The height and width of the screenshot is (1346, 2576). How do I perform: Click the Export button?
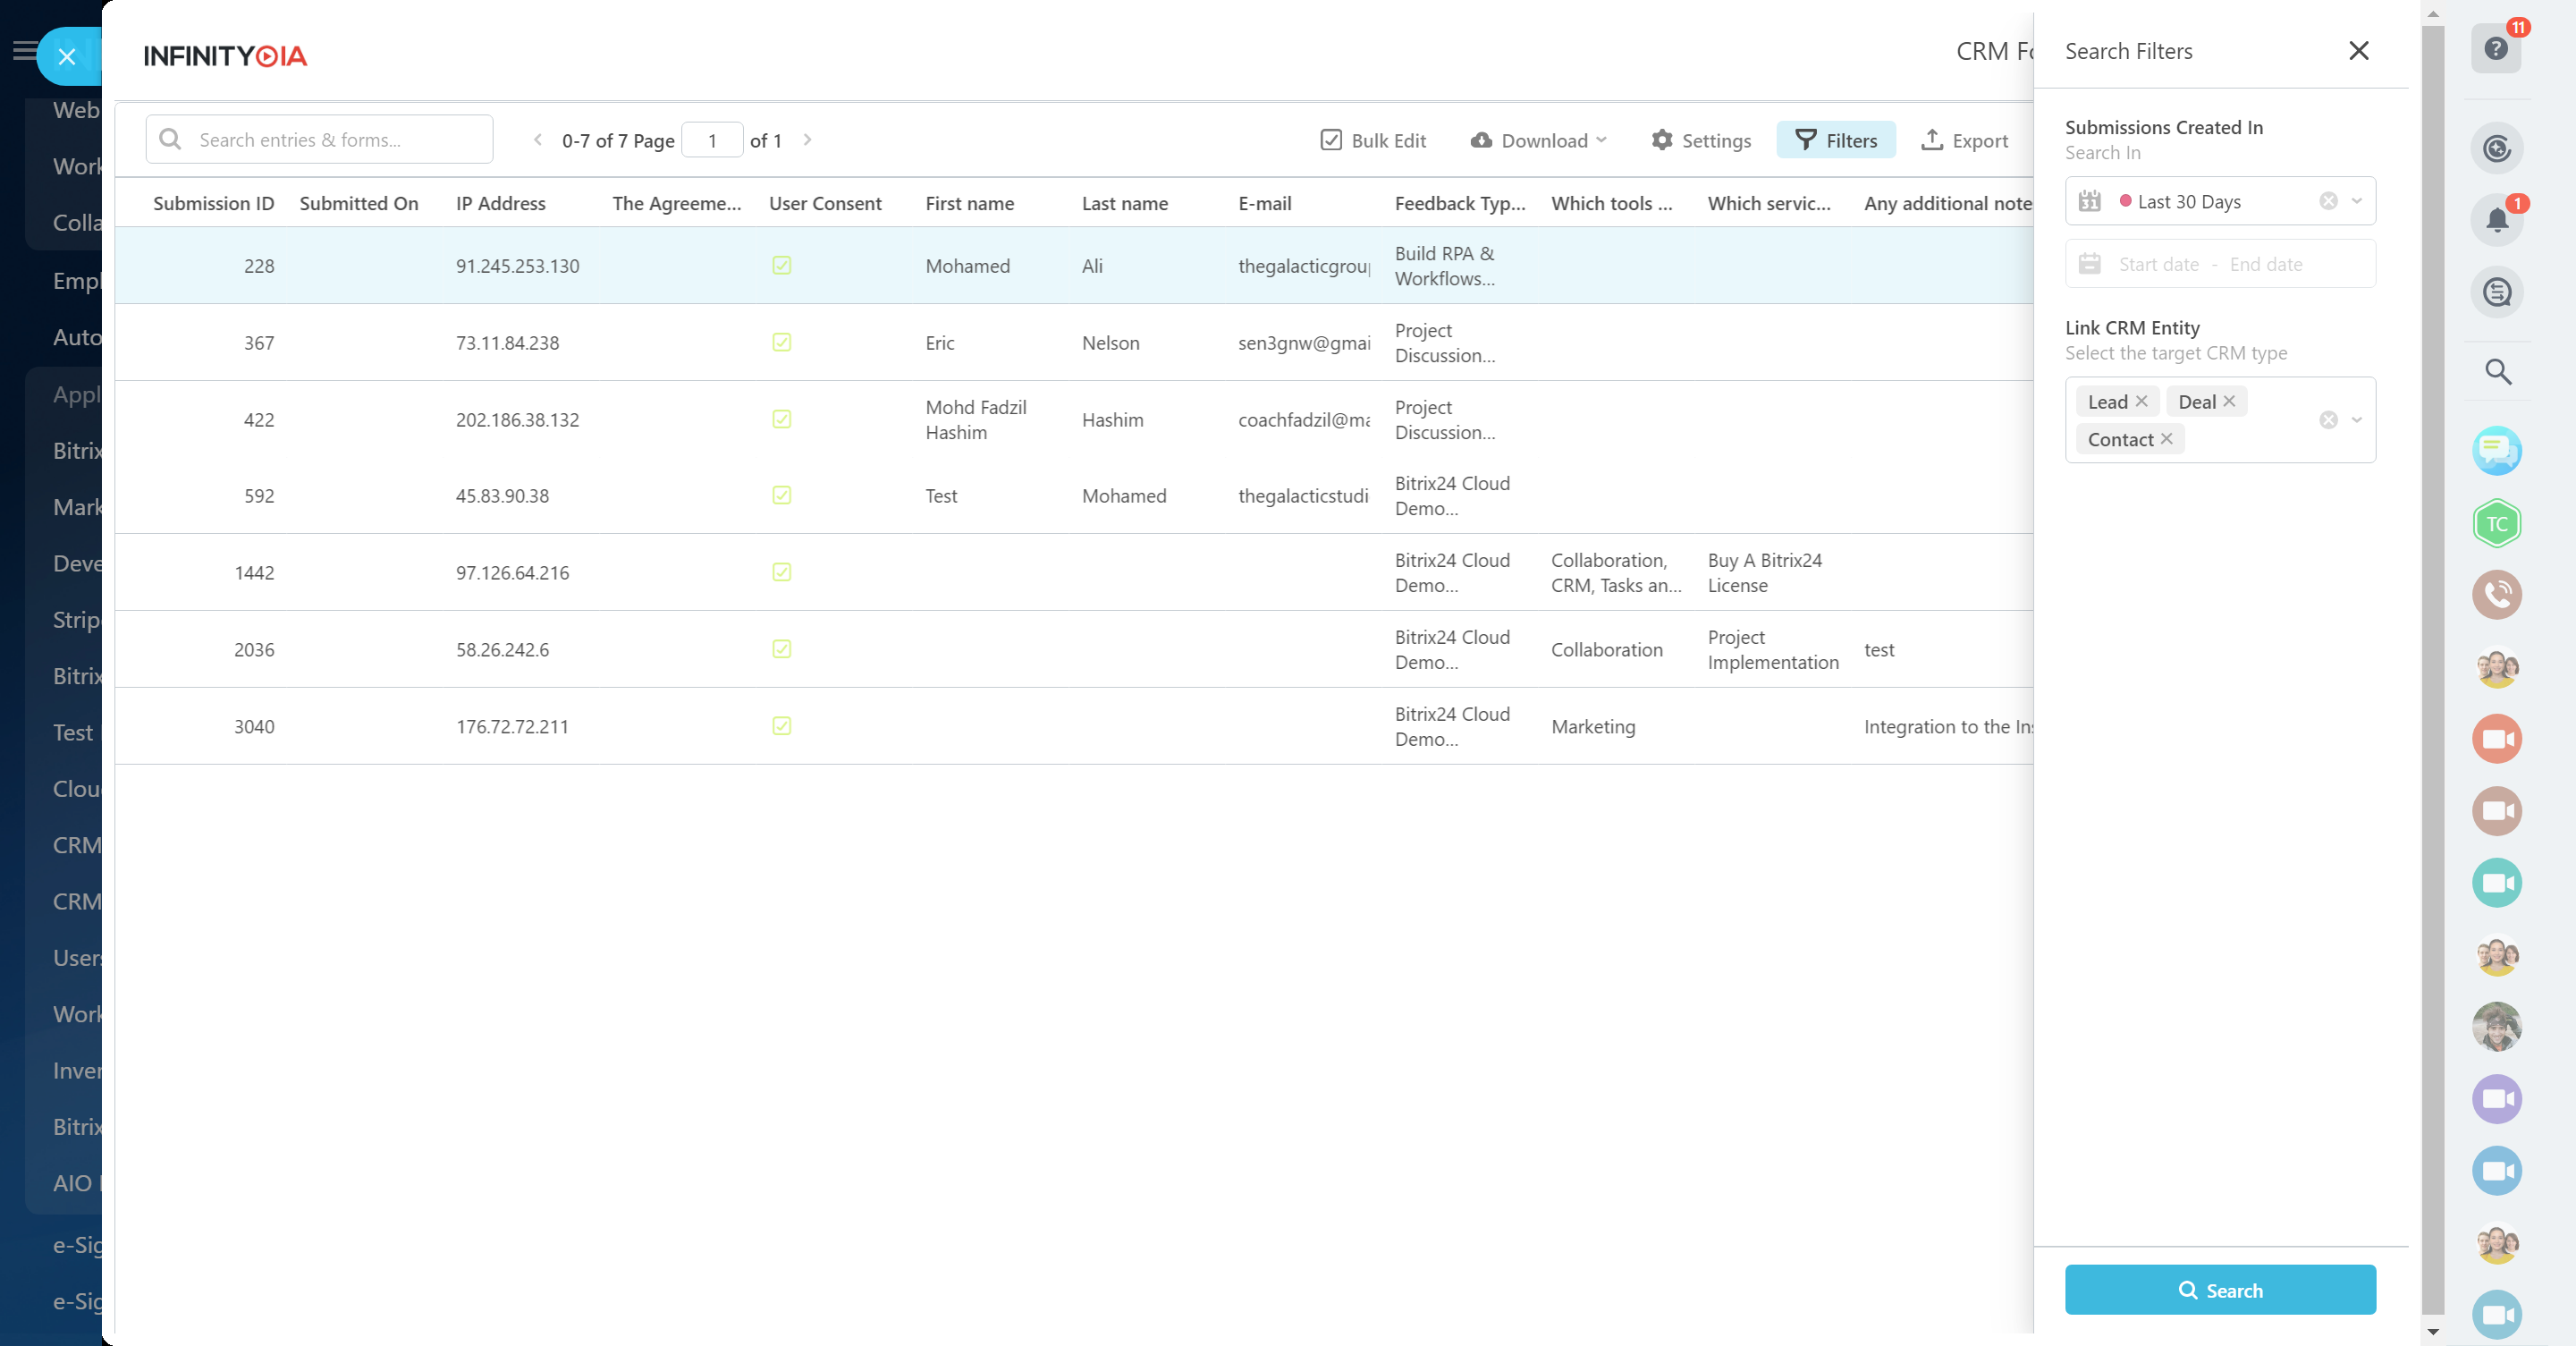click(x=1964, y=140)
